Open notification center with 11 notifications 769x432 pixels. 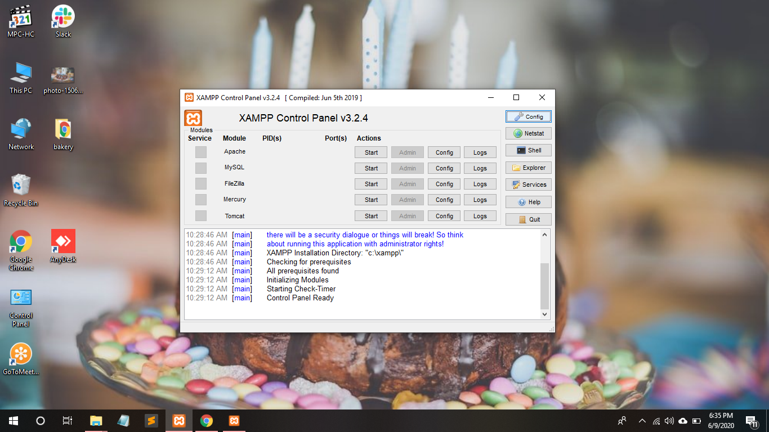751,421
